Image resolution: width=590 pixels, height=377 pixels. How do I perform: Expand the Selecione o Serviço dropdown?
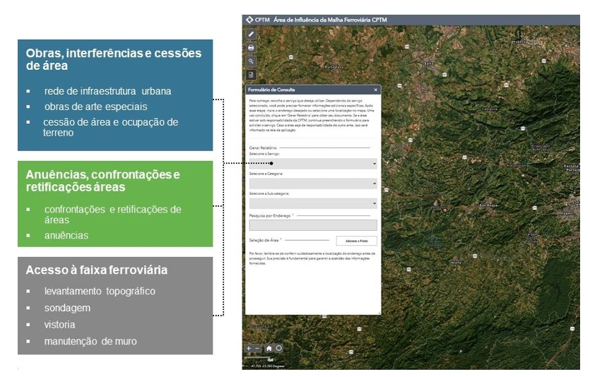click(x=313, y=163)
